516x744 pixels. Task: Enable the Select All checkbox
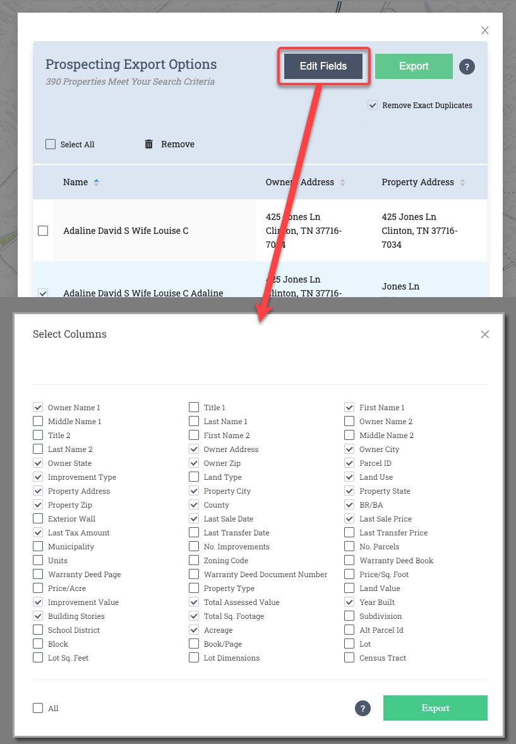click(51, 144)
